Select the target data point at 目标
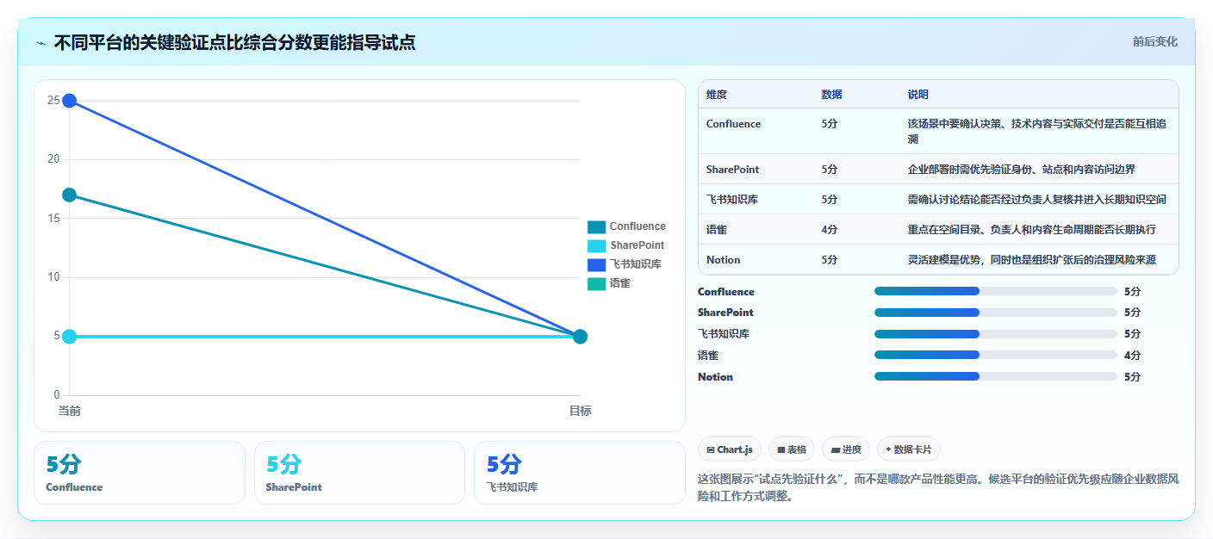 point(580,337)
